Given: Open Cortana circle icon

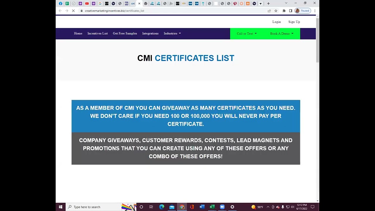Looking at the screenshot, I should point(141,207).
